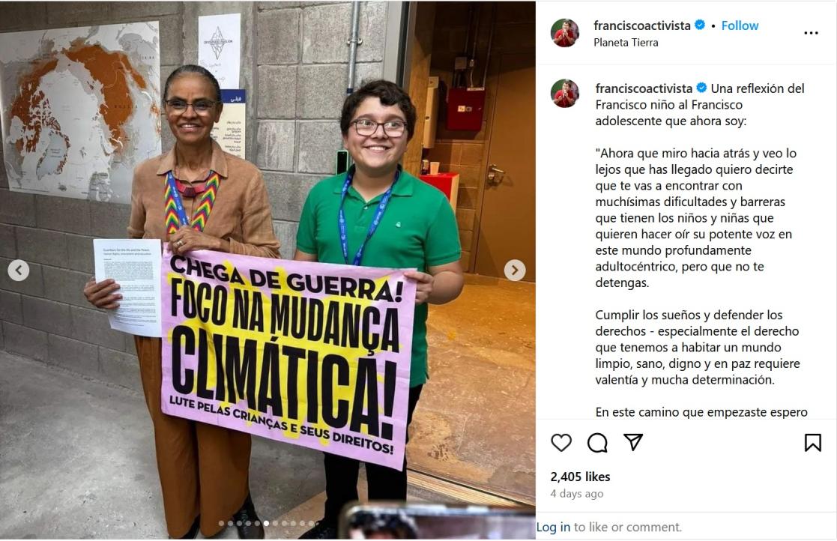This screenshot has width=837, height=541.
Task: Open the three-dot more options menu
Action: coord(811,33)
